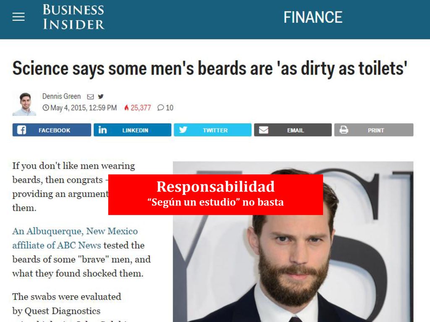
Task: Click Dennis Green's author photo
Action: click(24, 104)
